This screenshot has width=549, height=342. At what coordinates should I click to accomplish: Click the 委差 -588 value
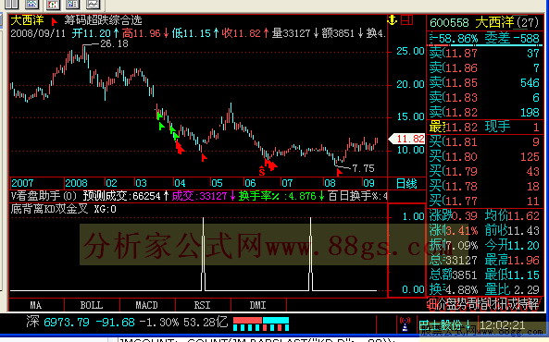pos(512,39)
